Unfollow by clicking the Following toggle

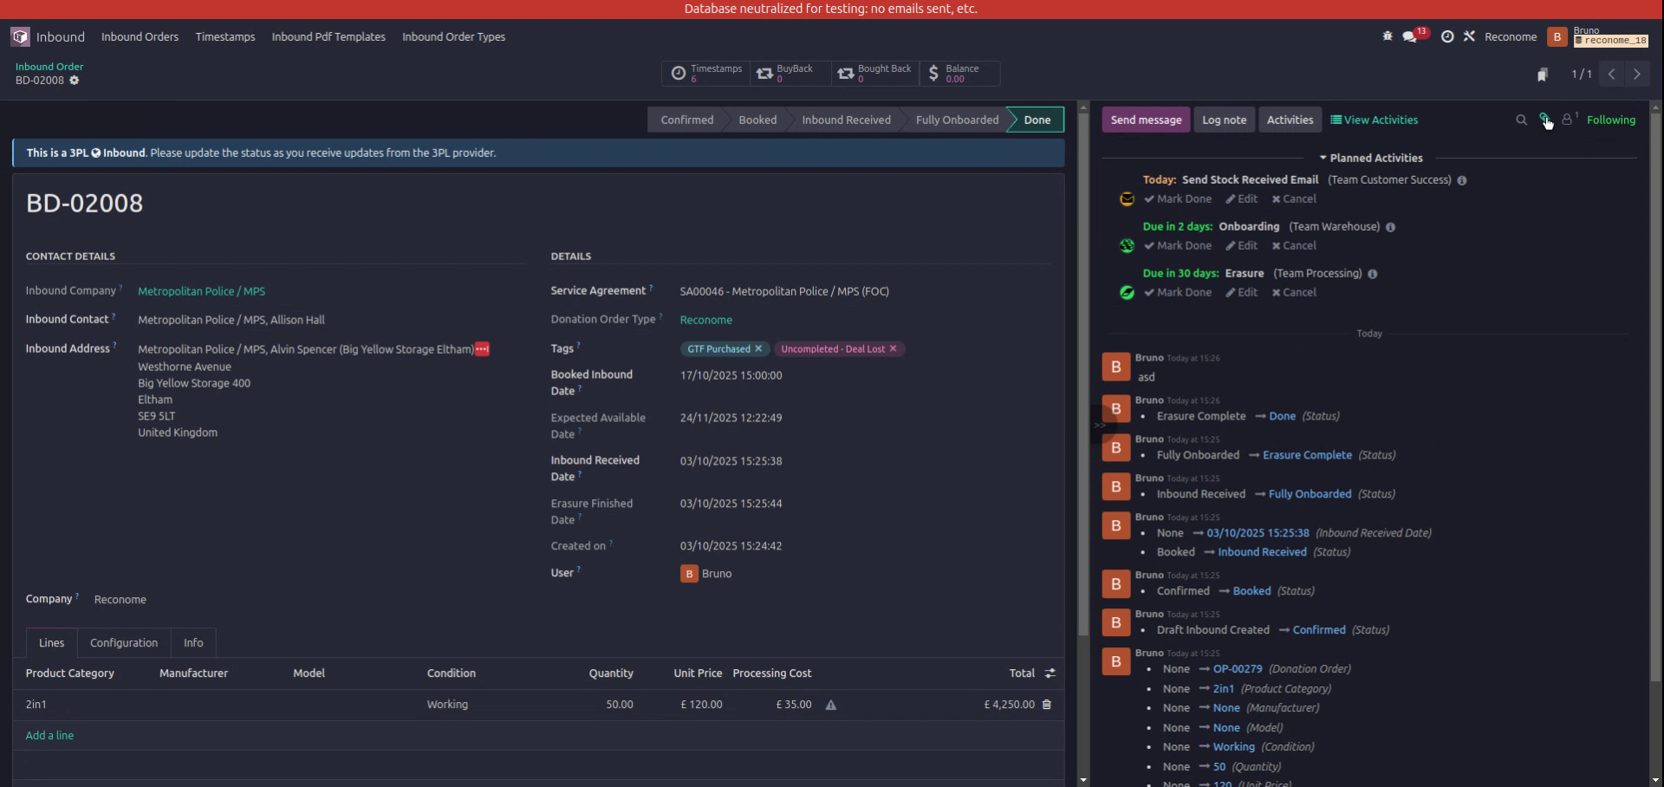pos(1610,120)
